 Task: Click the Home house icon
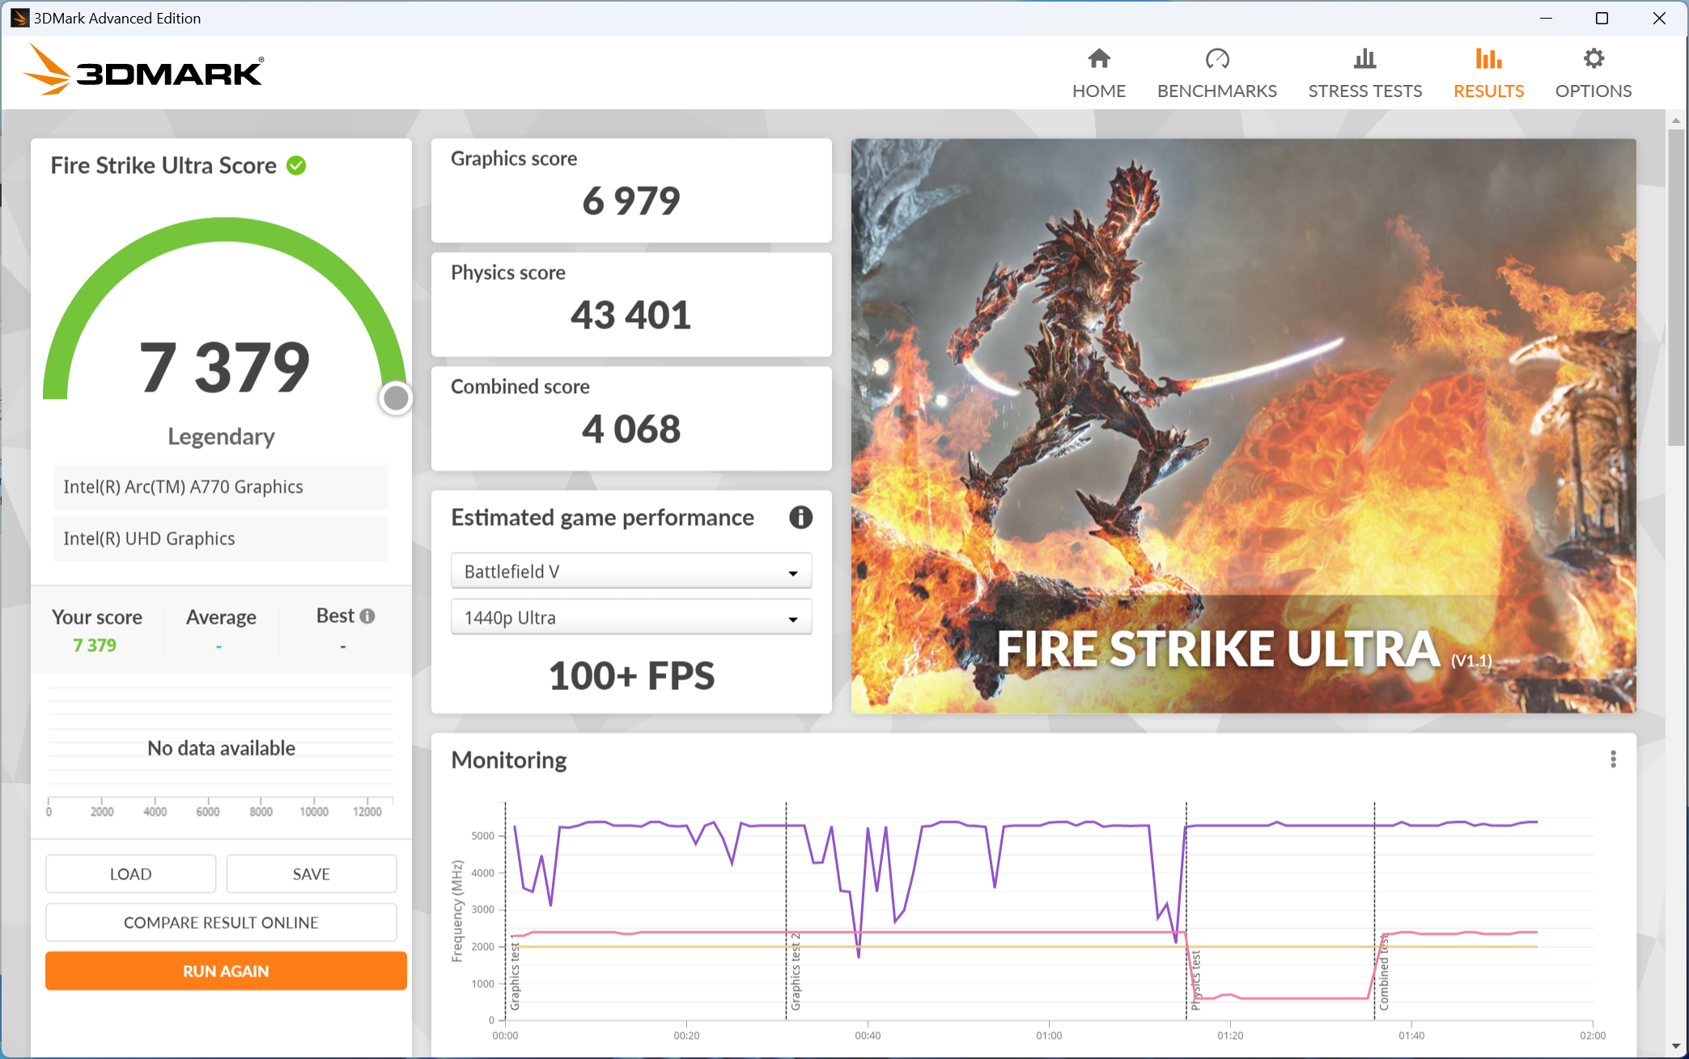tap(1098, 59)
